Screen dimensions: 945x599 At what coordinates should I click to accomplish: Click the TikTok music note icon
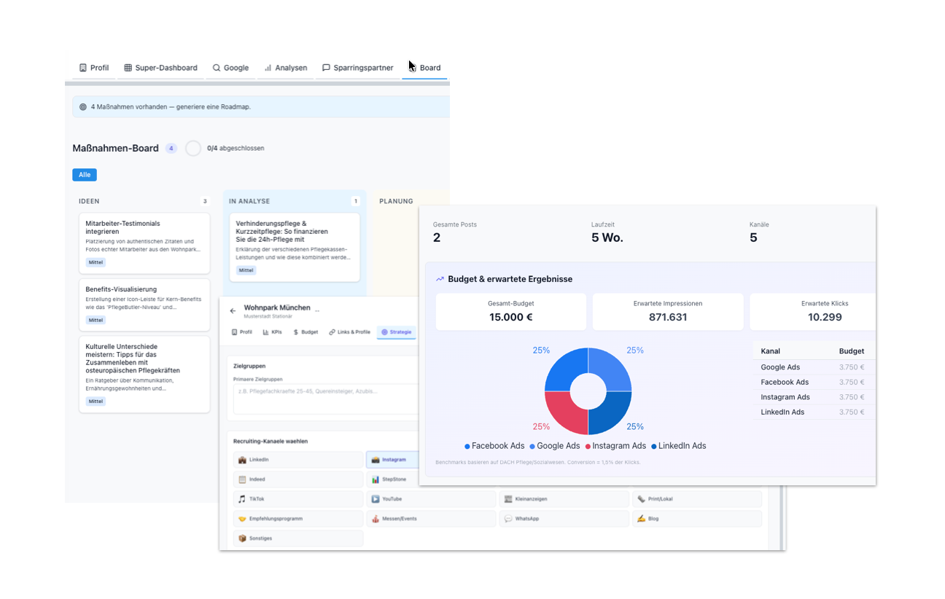(242, 499)
